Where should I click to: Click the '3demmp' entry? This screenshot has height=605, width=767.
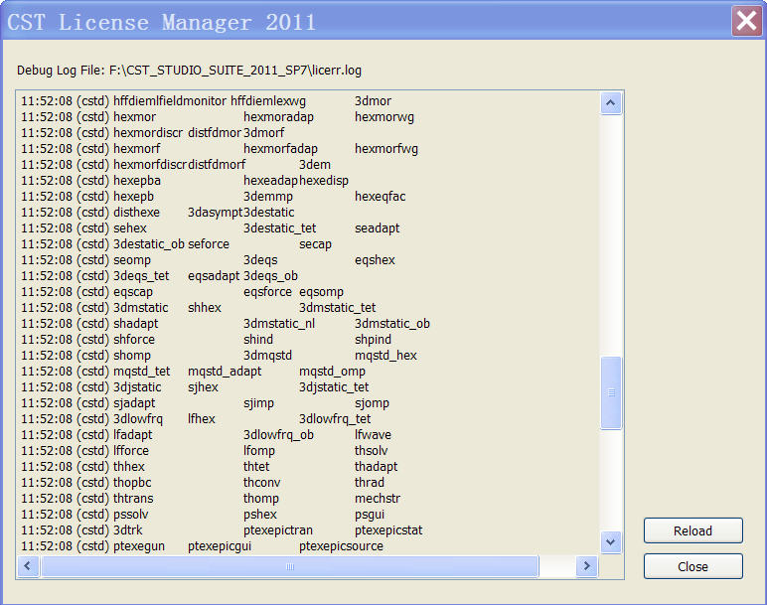tap(268, 197)
